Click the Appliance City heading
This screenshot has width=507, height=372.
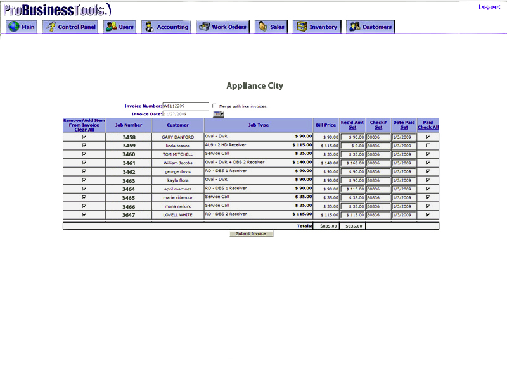click(x=255, y=86)
